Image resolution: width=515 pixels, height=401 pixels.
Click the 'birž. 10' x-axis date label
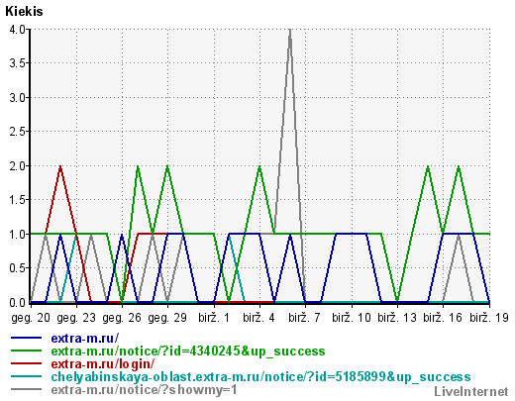352,318
